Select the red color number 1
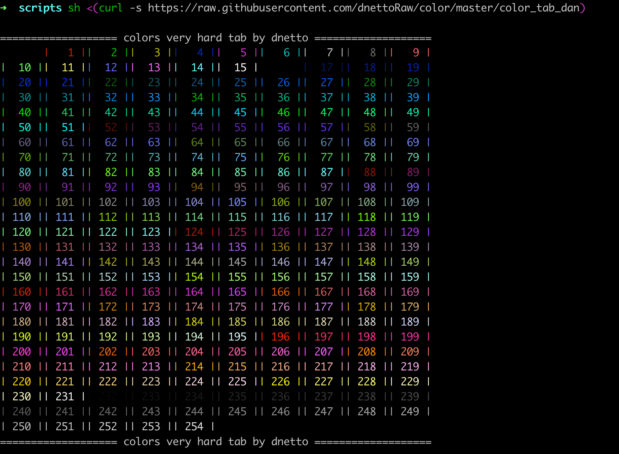 71,53
